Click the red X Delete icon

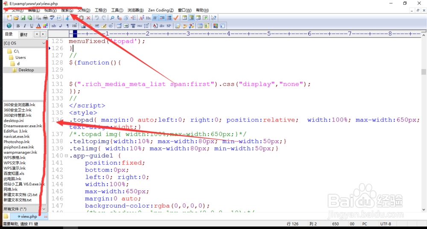point(88,18)
